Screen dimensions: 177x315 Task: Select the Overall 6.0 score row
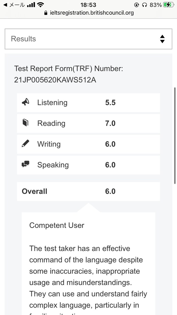(x=88, y=191)
